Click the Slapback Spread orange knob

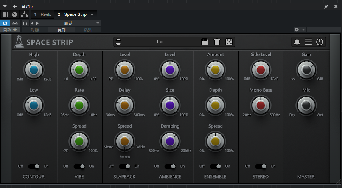[124, 142]
